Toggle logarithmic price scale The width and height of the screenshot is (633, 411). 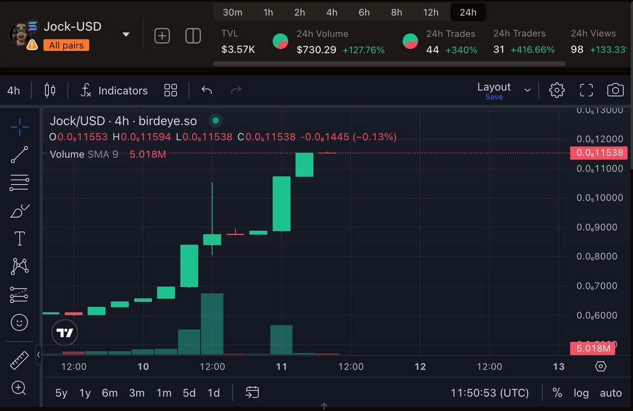click(581, 393)
